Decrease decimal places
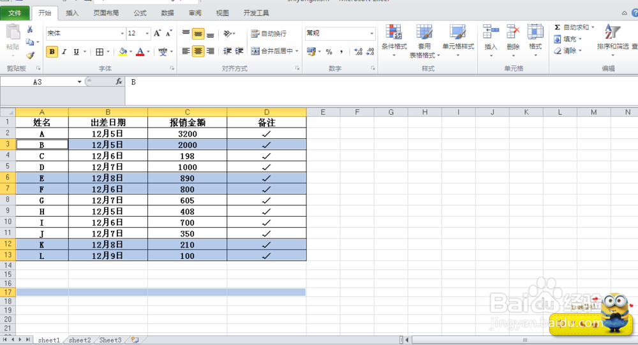The height and width of the screenshot is (345, 638). point(370,52)
